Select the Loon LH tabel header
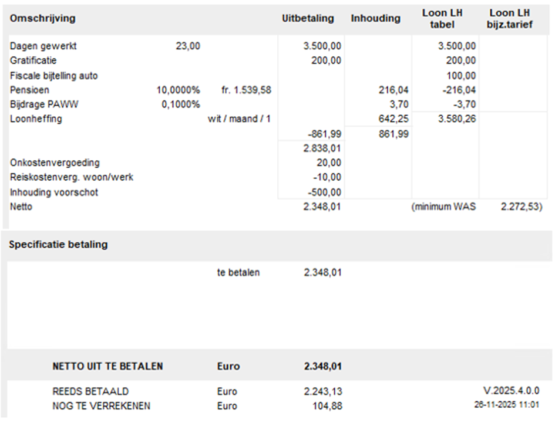The image size is (555, 433). pos(442,19)
